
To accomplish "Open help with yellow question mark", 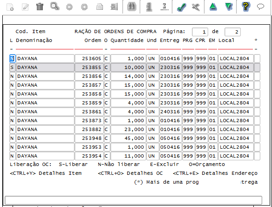I will [x=246, y=7].
